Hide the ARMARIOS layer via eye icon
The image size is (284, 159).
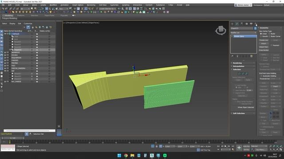8,53
